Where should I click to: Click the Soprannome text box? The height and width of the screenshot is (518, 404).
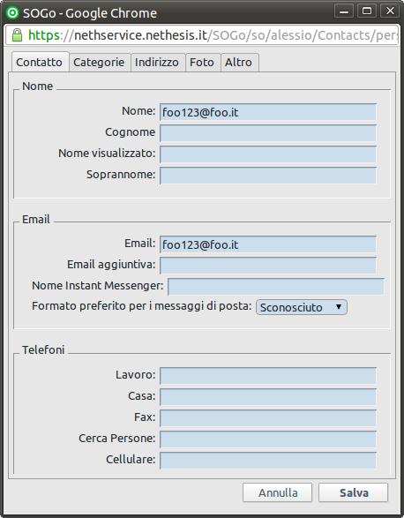click(268, 176)
